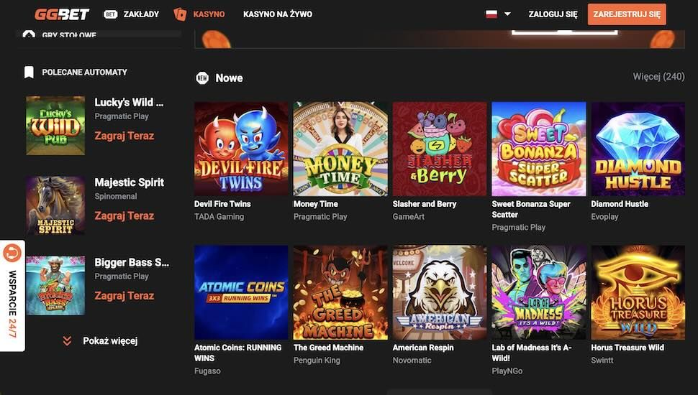Click the Money Time title text
This screenshot has width=698, height=395.
[x=316, y=204]
